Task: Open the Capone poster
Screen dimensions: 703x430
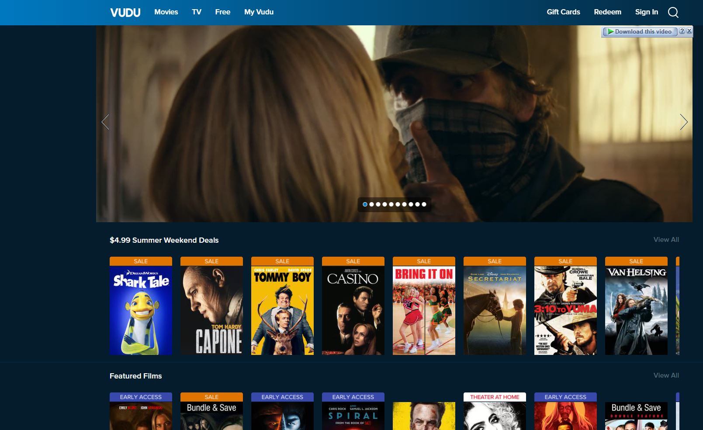Action: tap(211, 306)
